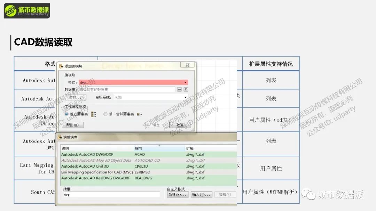Click the WeChat icon beside 城市数据派
The height and width of the screenshot is (211, 376).
pos(308,194)
